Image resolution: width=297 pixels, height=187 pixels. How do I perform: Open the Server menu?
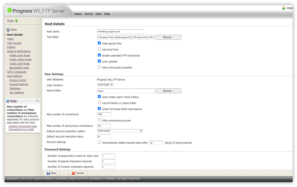click(x=89, y=14)
